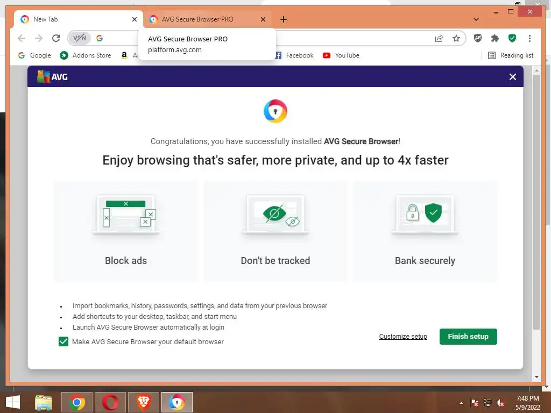Screen dimensions: 551x413
Task: Open the Reading list panel
Action: pos(511,55)
